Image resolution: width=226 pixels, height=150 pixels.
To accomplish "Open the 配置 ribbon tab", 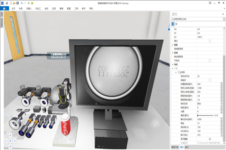I will tap(69, 8).
